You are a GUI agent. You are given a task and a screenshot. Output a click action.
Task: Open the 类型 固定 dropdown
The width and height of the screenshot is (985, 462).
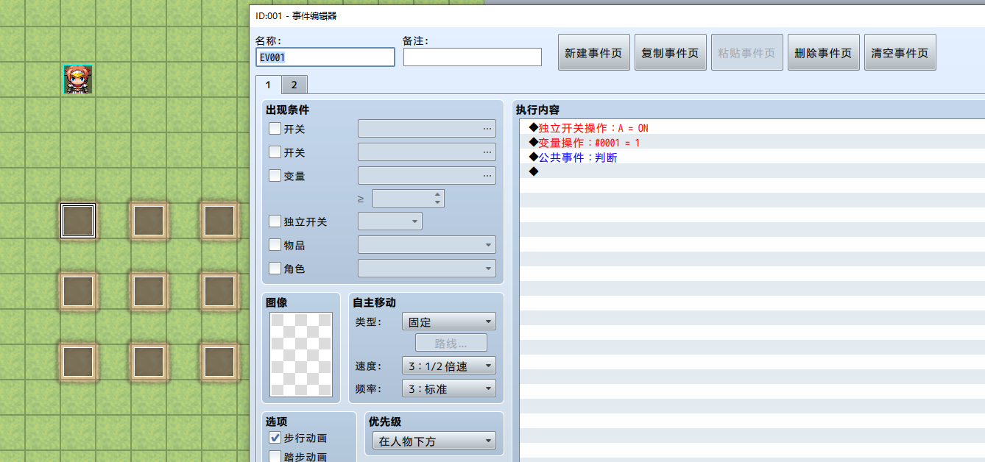pos(448,321)
